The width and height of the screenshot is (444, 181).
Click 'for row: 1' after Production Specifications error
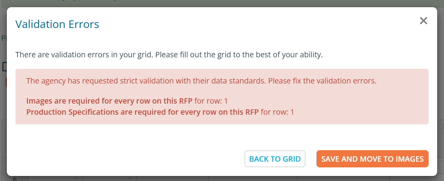(277, 112)
